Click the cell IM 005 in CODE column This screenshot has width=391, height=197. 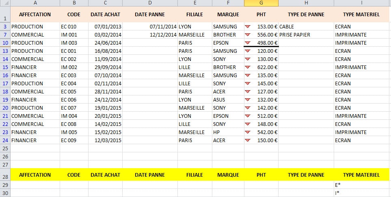[x=74, y=132]
